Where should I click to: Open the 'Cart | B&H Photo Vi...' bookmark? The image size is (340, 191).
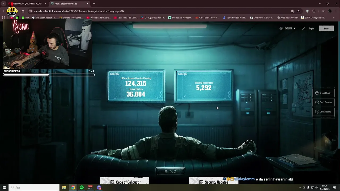point(207,18)
